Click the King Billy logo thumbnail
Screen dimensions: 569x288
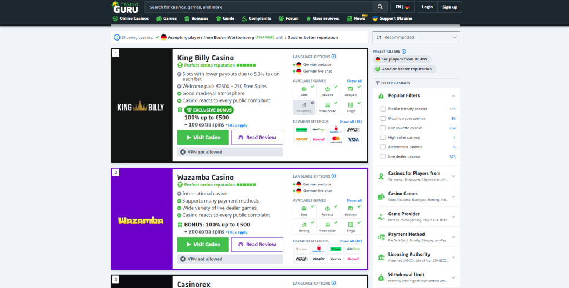click(142, 105)
